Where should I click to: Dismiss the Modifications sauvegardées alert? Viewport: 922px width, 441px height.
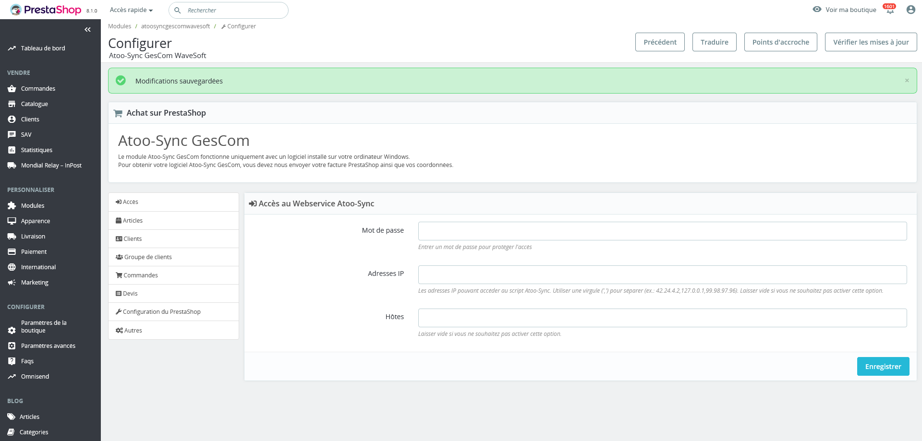coord(907,81)
